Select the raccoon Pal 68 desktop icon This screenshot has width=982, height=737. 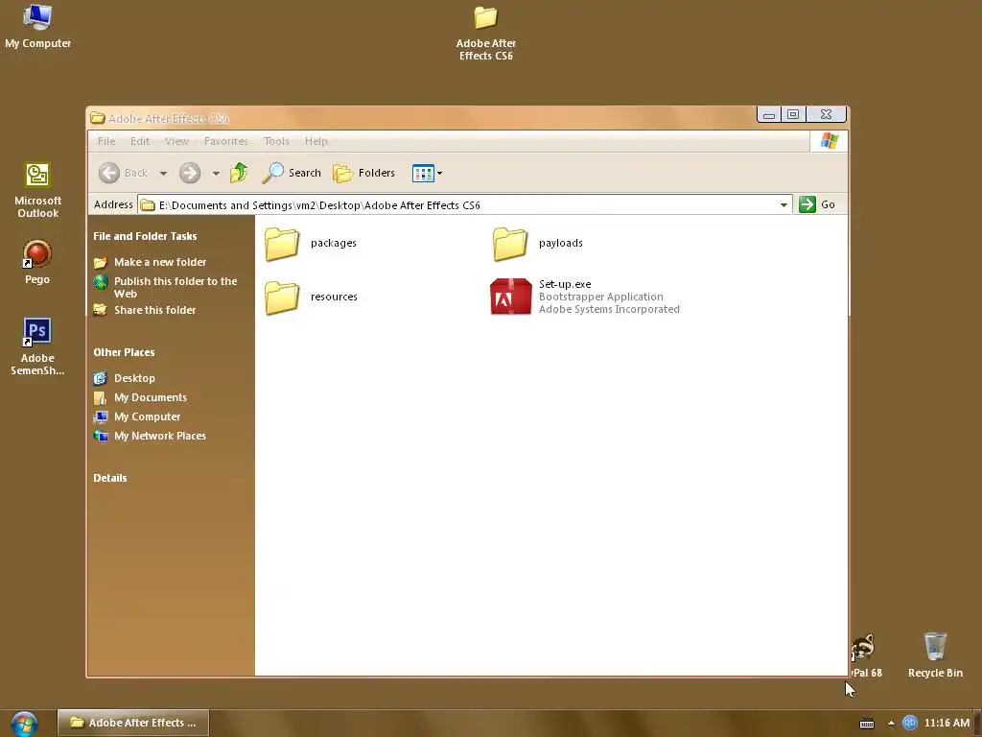point(865,654)
